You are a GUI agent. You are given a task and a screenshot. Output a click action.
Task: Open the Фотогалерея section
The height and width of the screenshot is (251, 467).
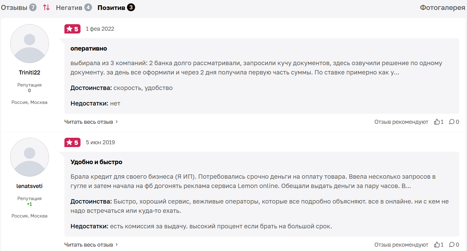[x=443, y=8]
